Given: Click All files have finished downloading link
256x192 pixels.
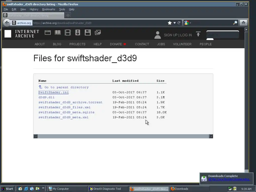Looking at the screenshot, I should (x=229, y=179).
